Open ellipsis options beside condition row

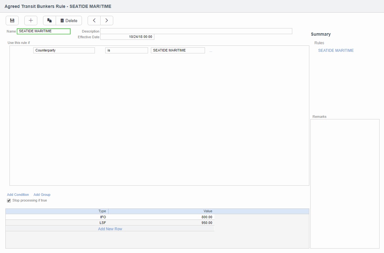211,51
